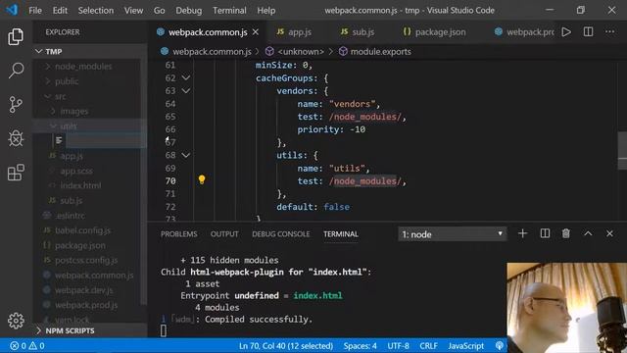The height and width of the screenshot is (353, 627).
Task: Open the Search view in activity bar
Action: [x=16, y=71]
